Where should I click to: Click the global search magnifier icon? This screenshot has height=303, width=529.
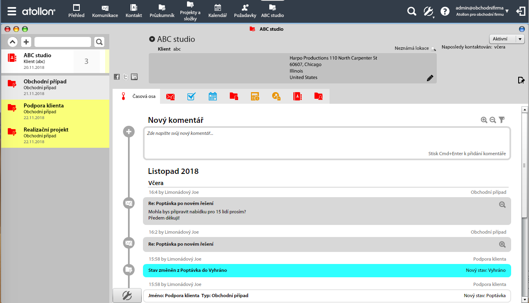click(411, 12)
